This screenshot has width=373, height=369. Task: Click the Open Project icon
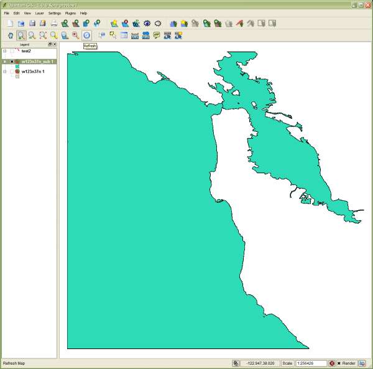click(21, 23)
